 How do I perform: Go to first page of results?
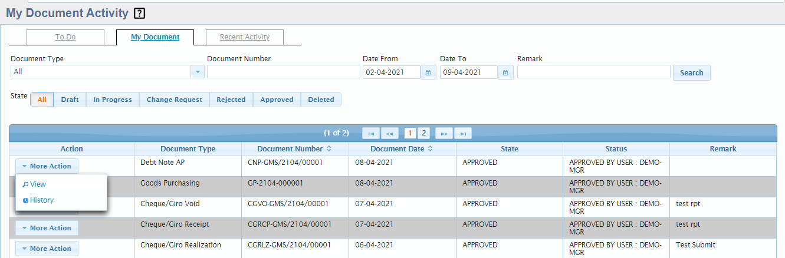371,134
